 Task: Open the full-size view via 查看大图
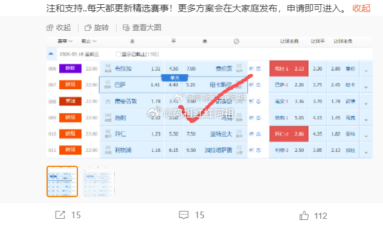click(142, 28)
